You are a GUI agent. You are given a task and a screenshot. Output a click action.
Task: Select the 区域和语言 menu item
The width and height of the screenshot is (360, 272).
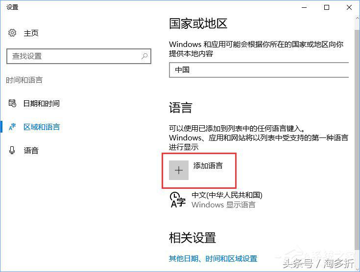coord(42,127)
